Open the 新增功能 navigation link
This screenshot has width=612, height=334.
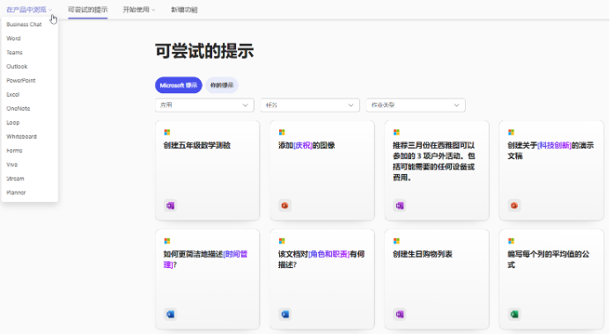pyautogui.click(x=184, y=10)
